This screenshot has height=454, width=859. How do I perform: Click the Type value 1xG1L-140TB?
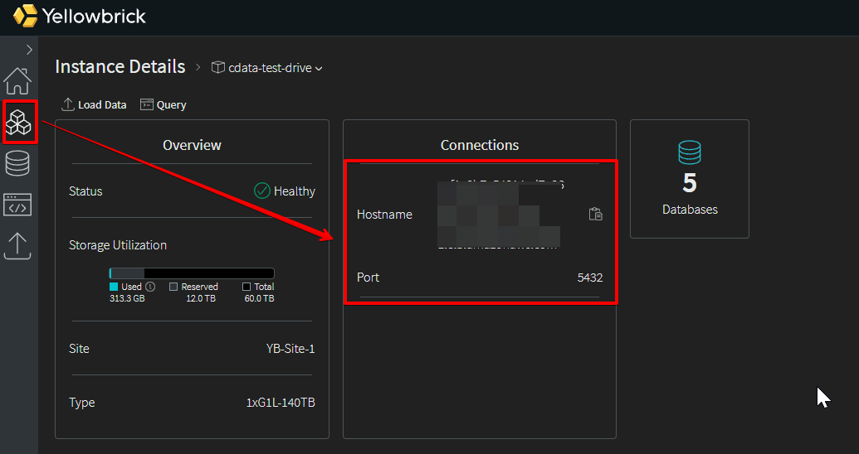pos(281,403)
